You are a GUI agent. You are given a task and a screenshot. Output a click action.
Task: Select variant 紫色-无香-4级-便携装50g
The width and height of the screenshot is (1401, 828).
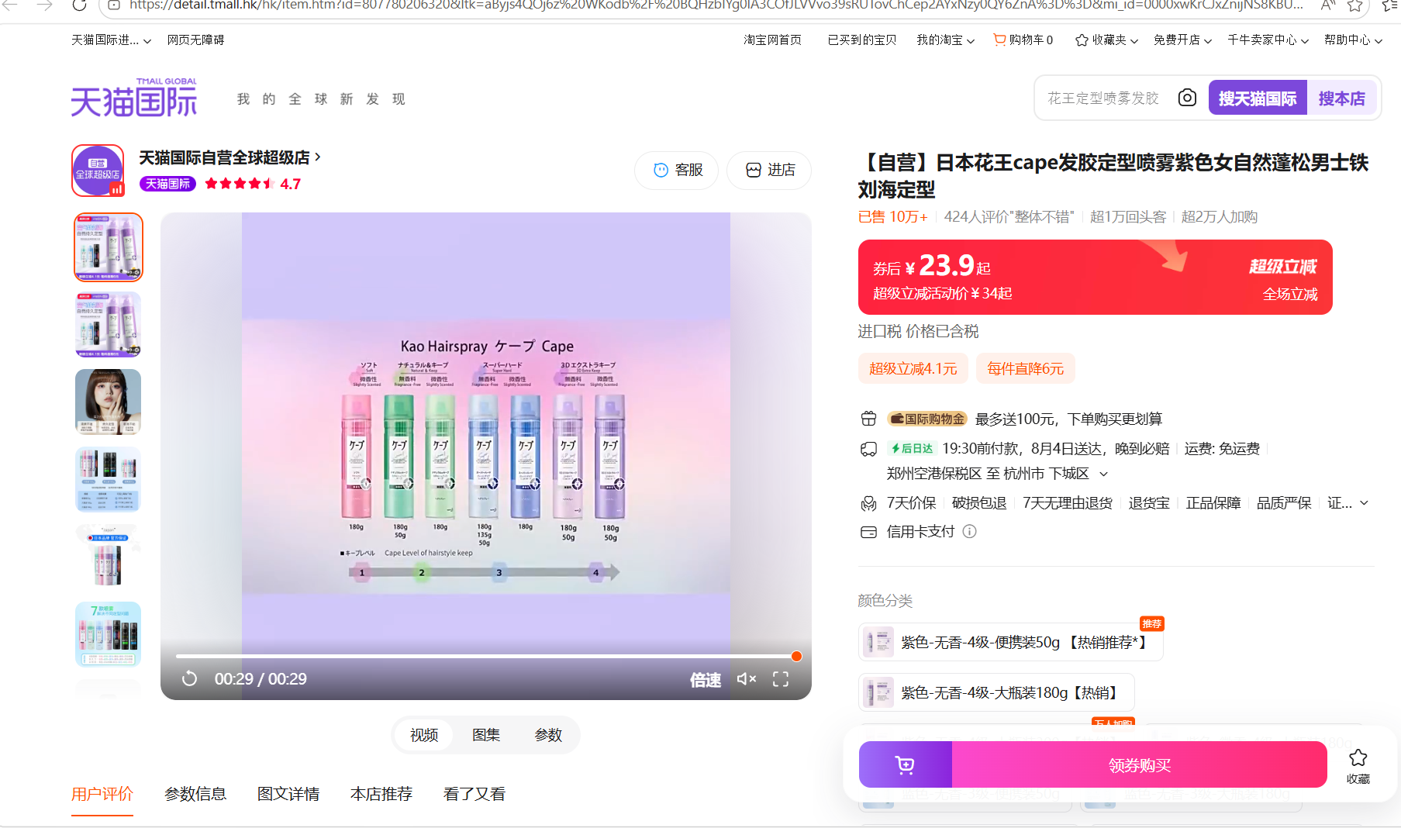point(1011,643)
